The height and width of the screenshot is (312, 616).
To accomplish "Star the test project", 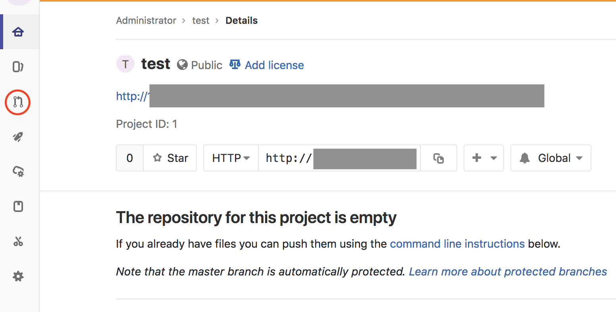I will 170,158.
